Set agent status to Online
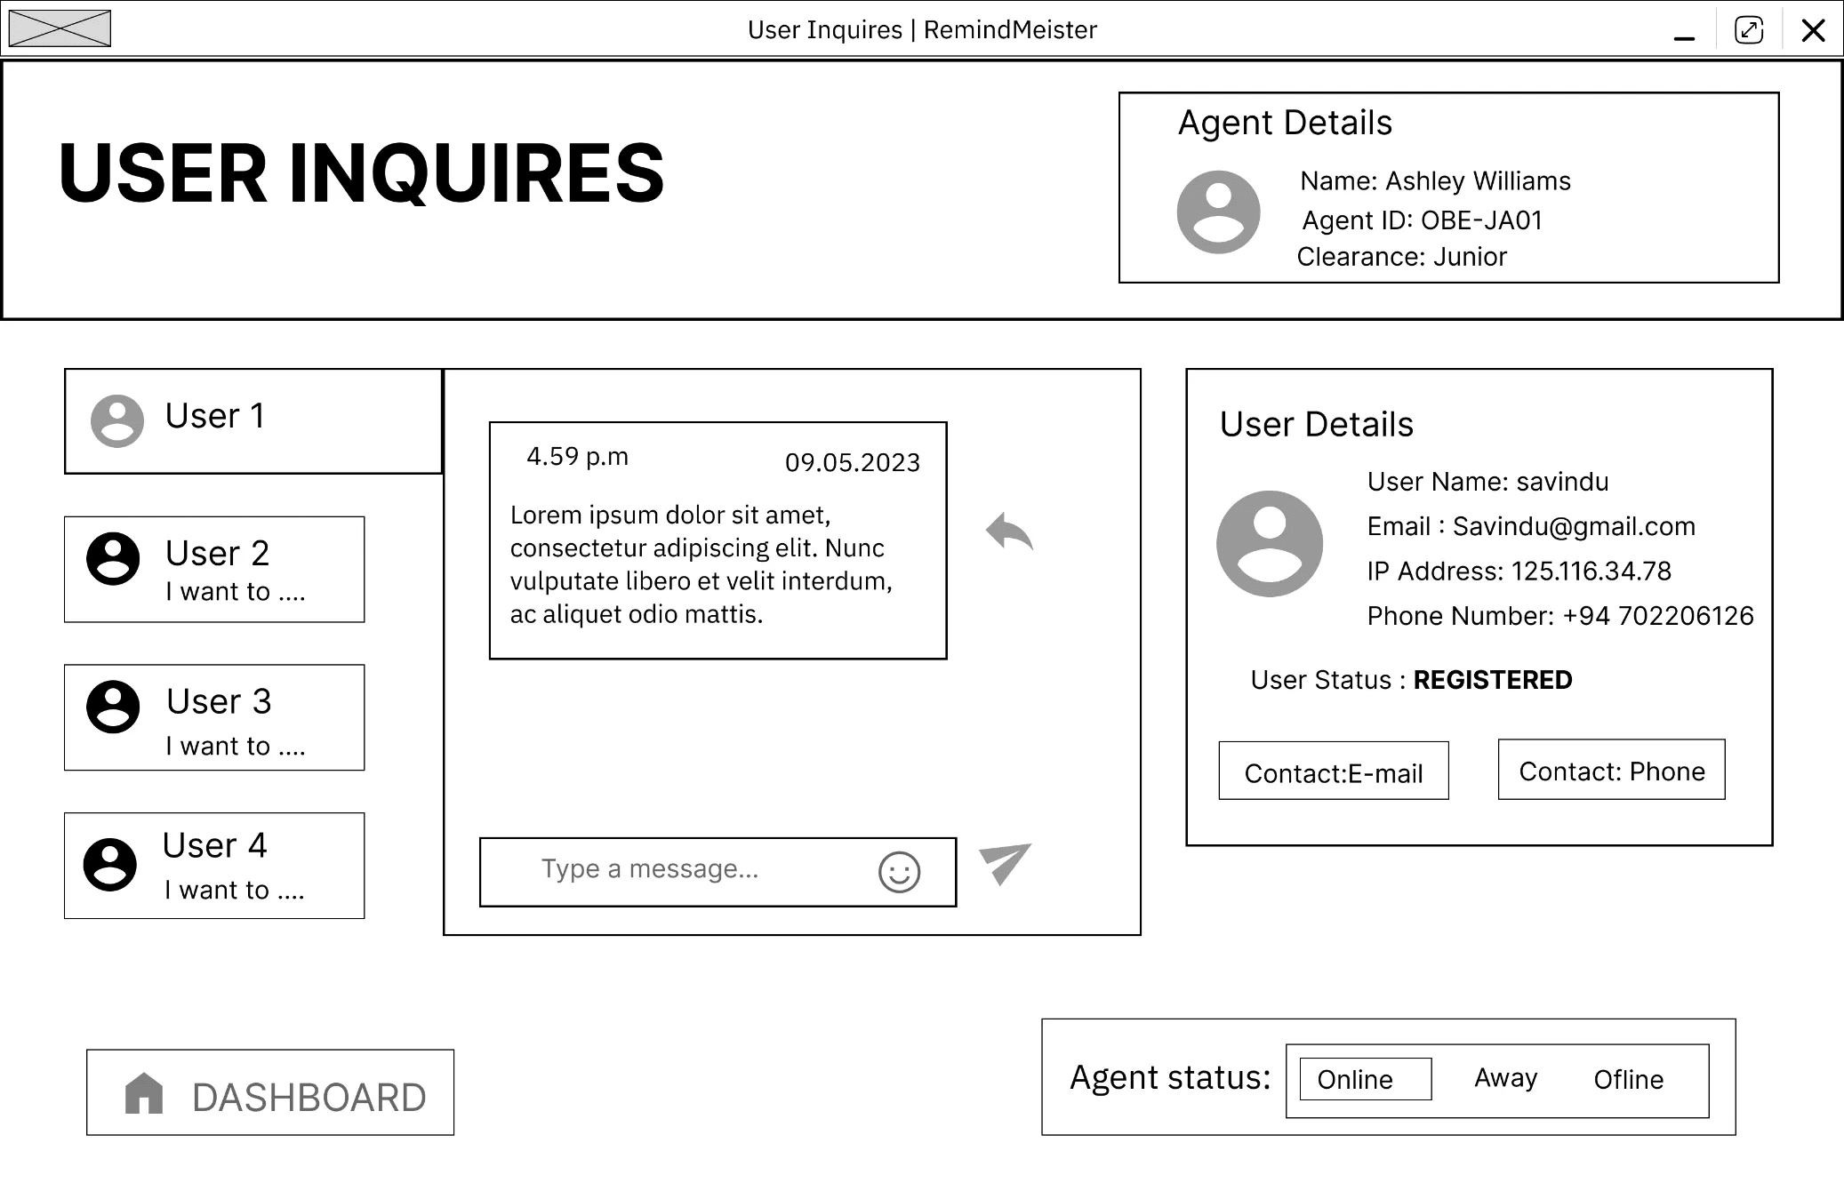Screen dimensions: 1844x1191 1365,1079
